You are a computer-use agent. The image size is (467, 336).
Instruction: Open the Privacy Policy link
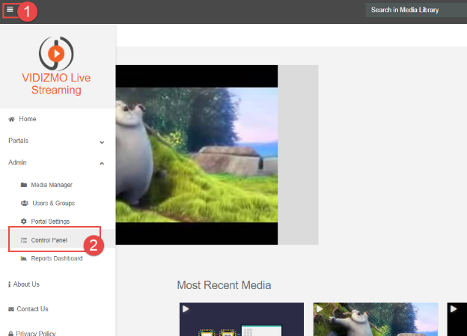35,333
